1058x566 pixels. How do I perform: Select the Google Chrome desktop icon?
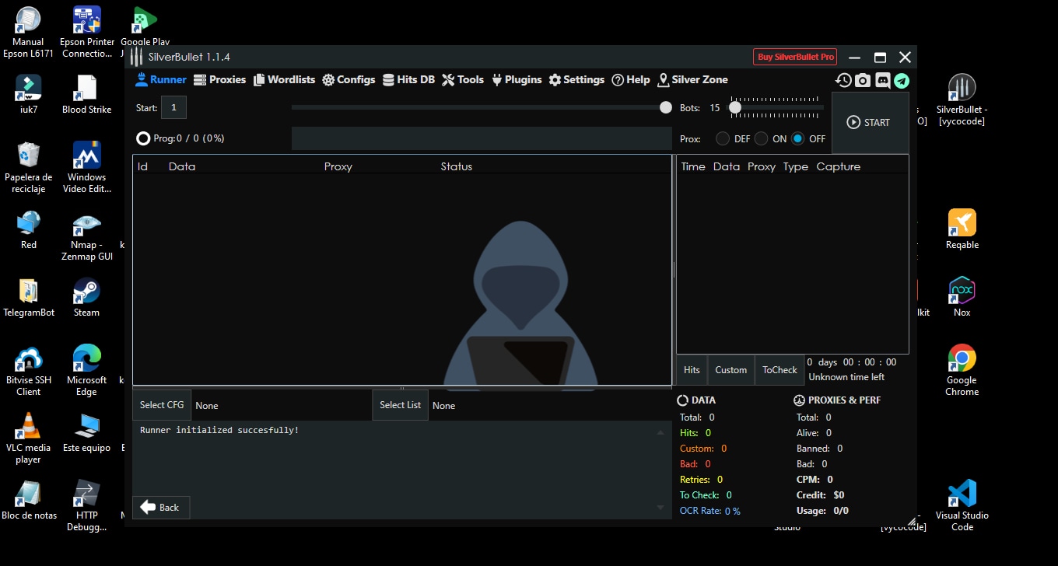962,370
